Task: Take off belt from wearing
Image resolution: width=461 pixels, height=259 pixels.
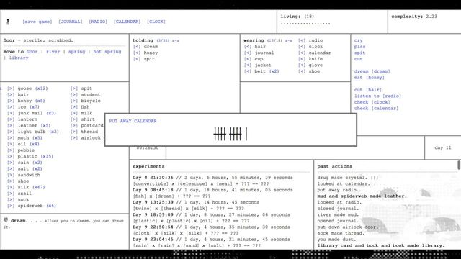Action: tap(247, 71)
